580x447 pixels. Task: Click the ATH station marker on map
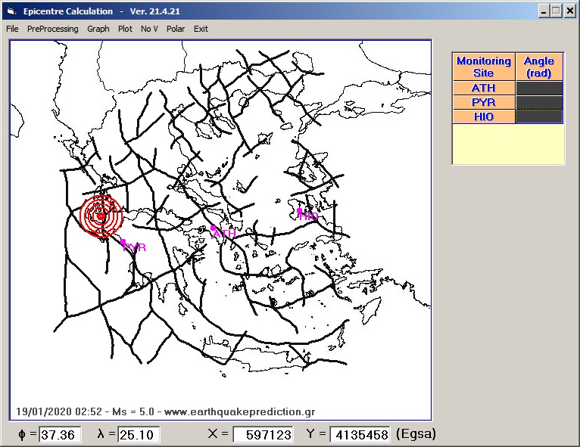214,227
